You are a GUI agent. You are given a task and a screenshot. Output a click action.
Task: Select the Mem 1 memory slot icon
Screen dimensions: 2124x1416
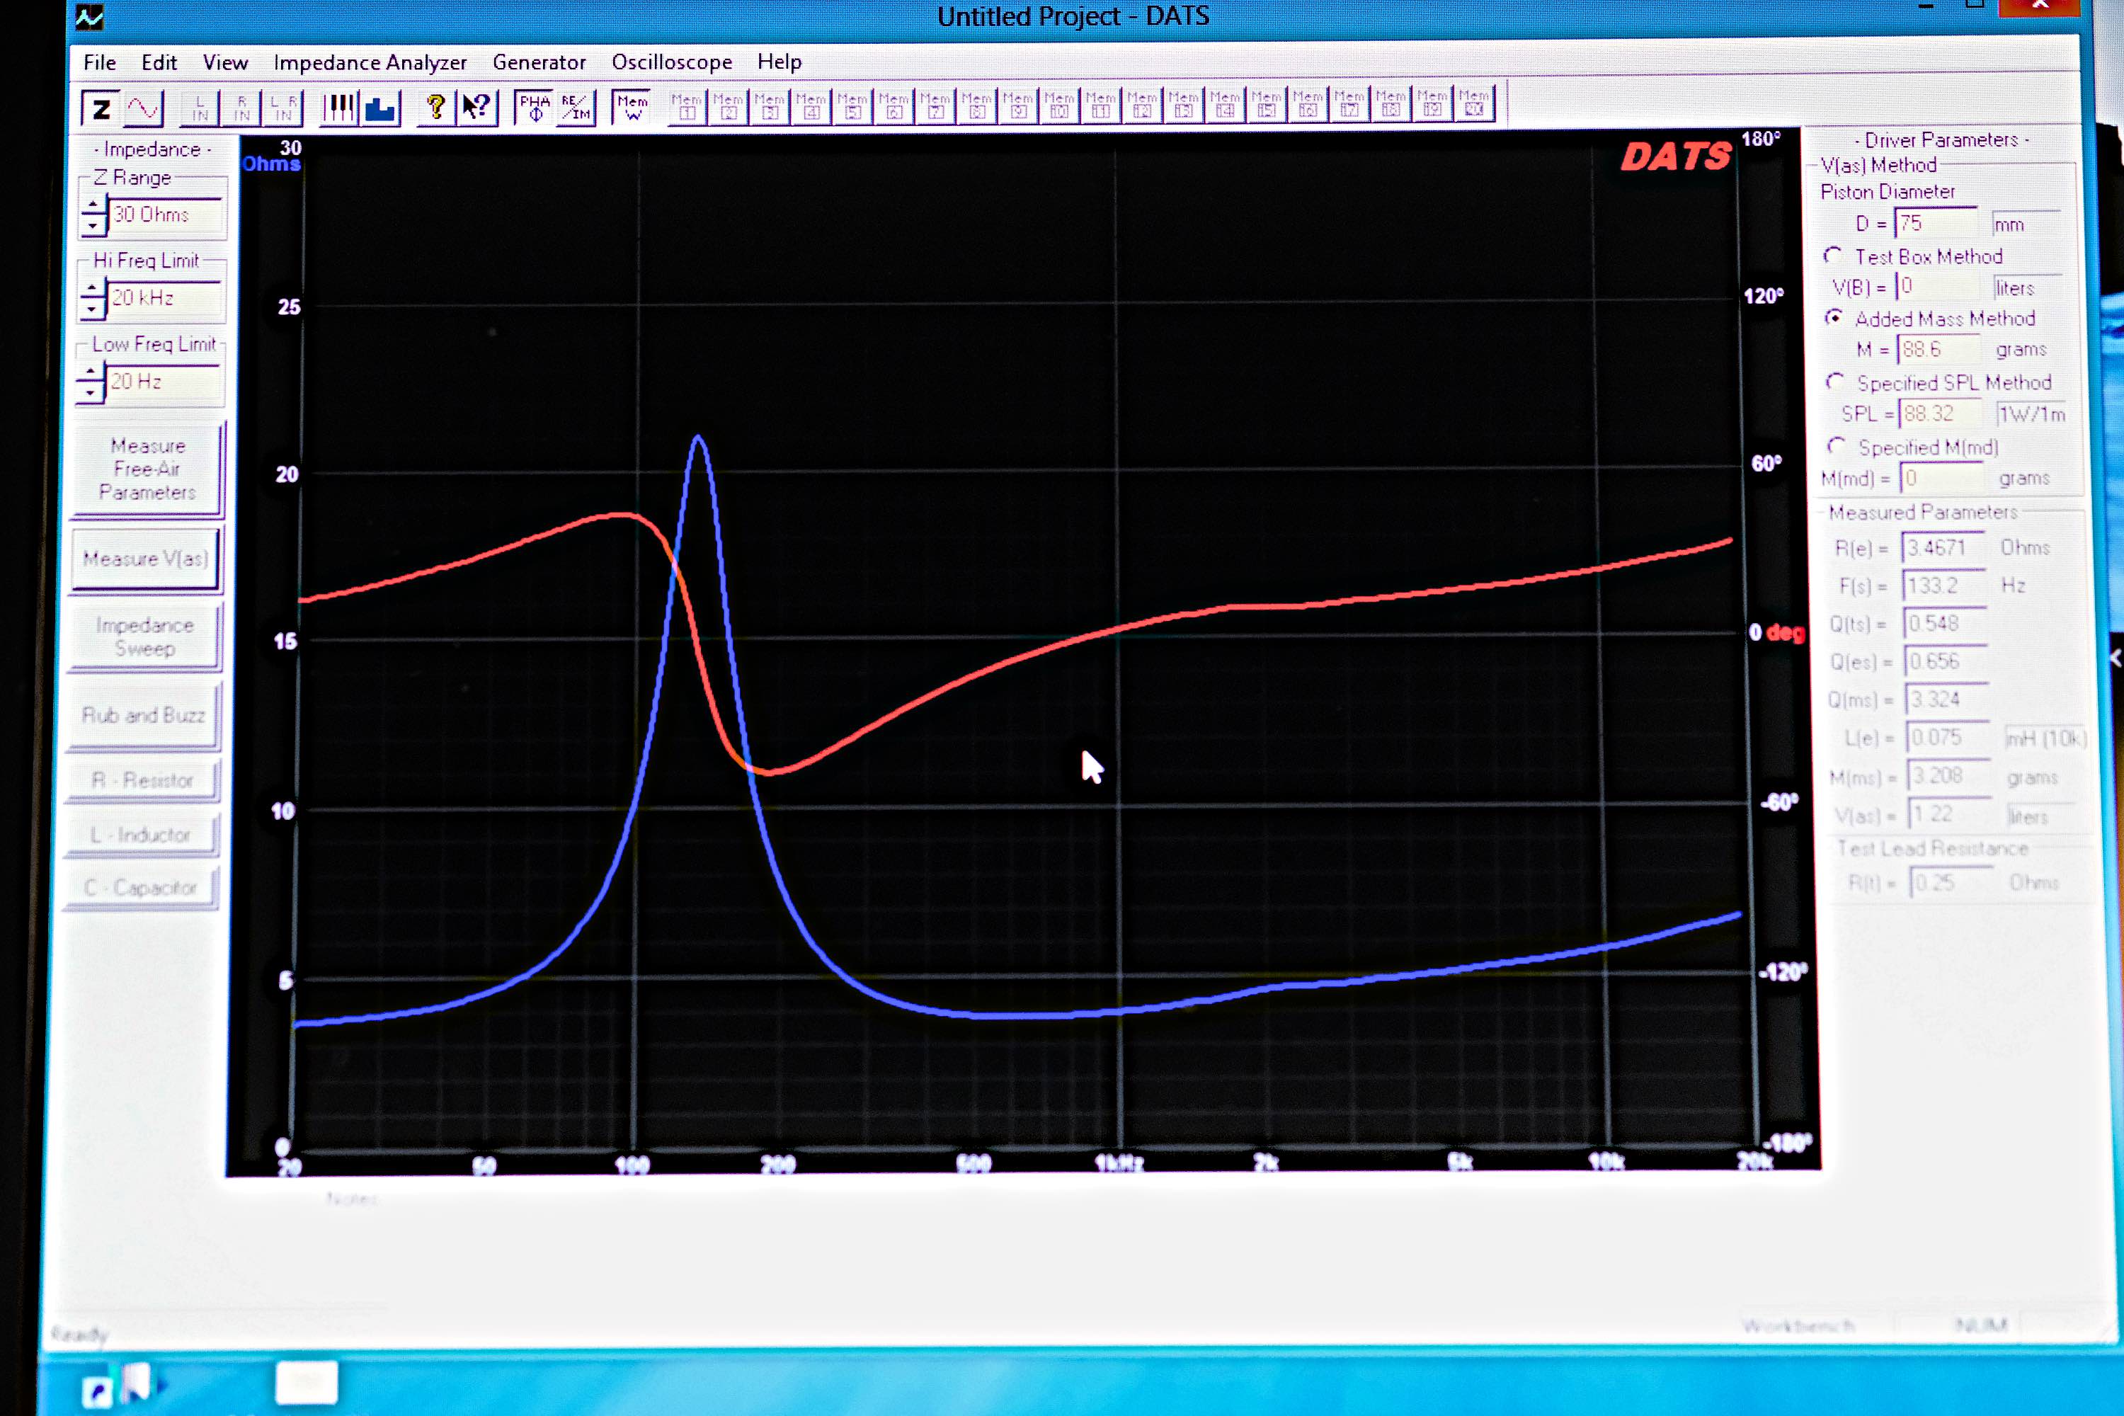pos(686,108)
